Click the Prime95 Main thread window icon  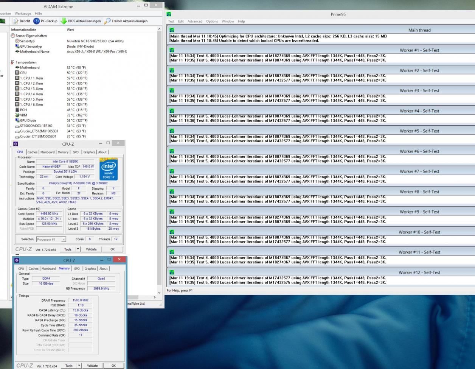pyautogui.click(x=172, y=30)
